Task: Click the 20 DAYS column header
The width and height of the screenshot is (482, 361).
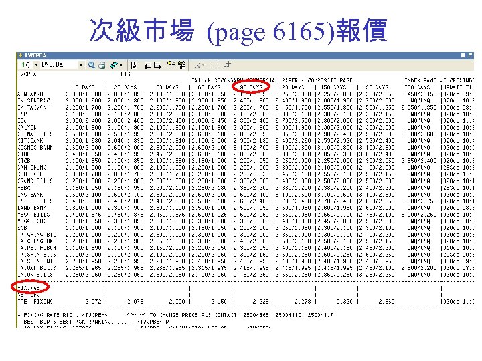Action: tap(125, 87)
